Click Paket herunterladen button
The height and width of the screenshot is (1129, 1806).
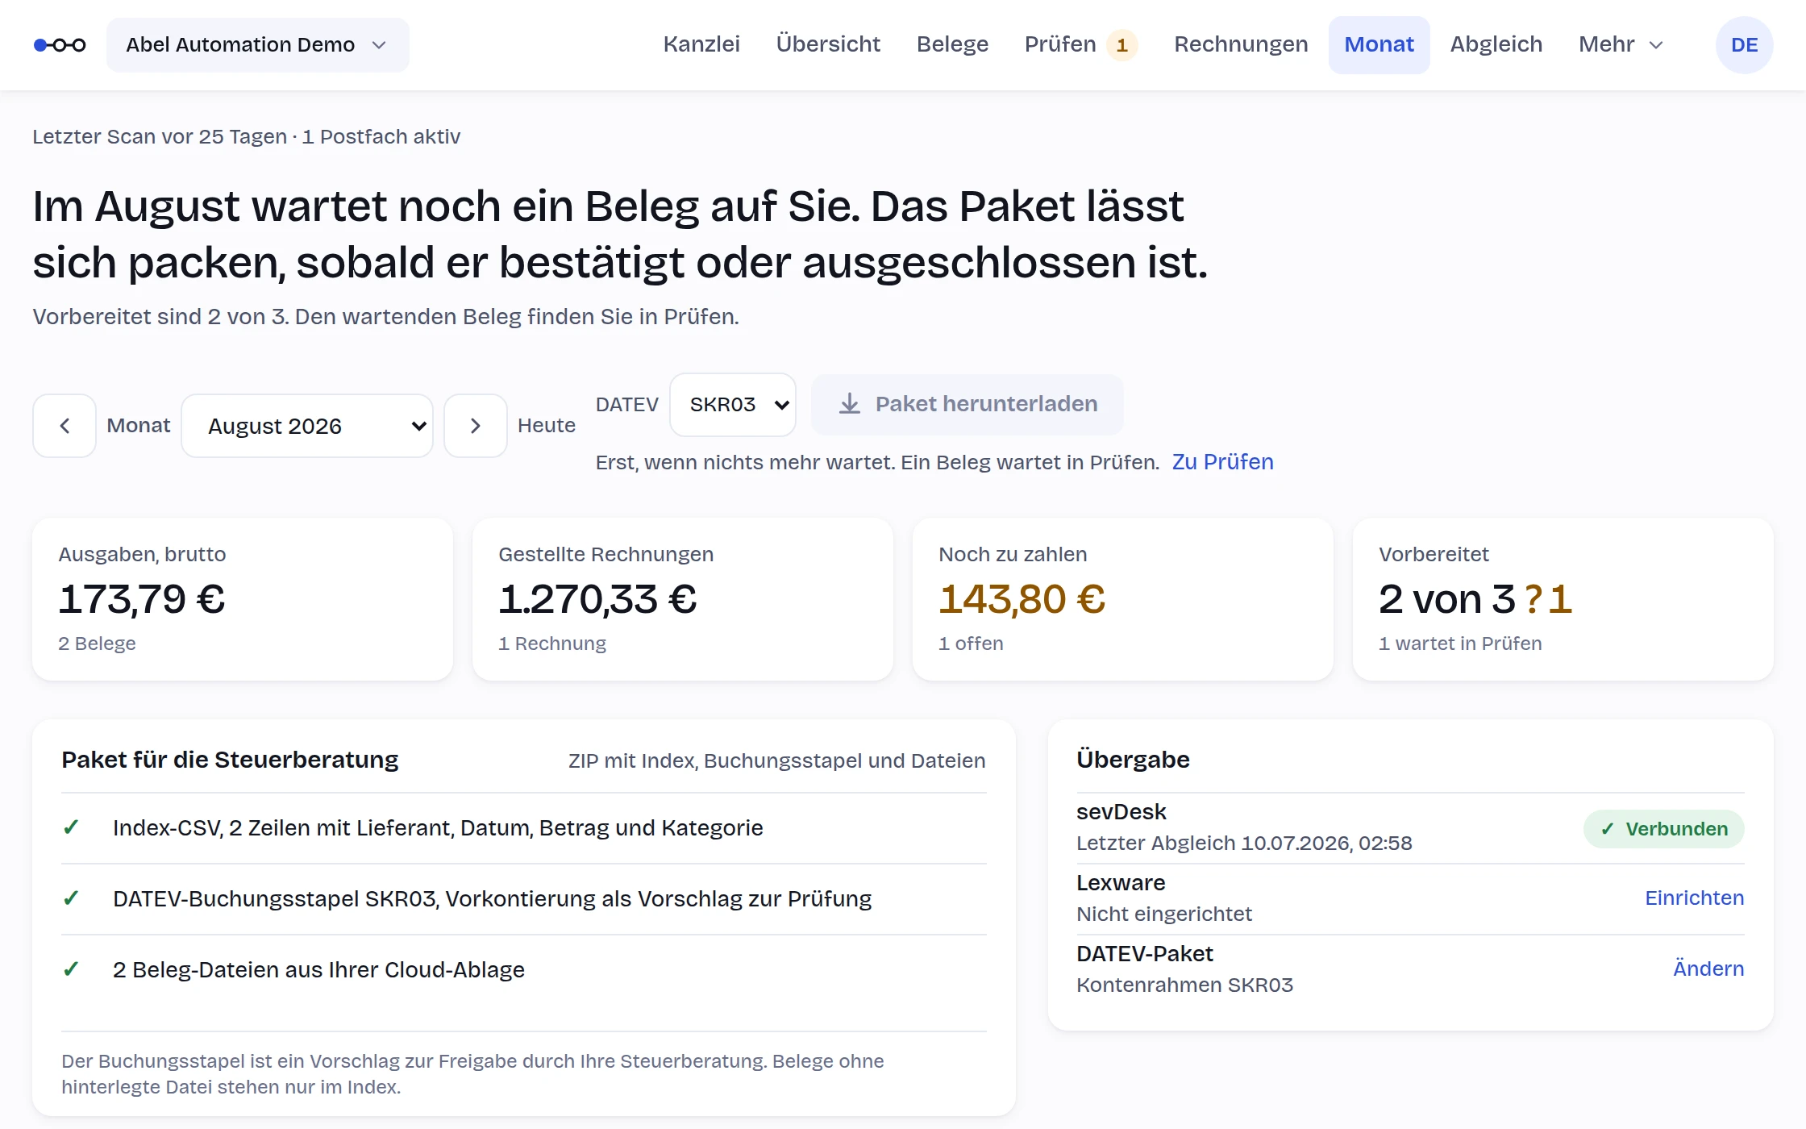point(967,405)
